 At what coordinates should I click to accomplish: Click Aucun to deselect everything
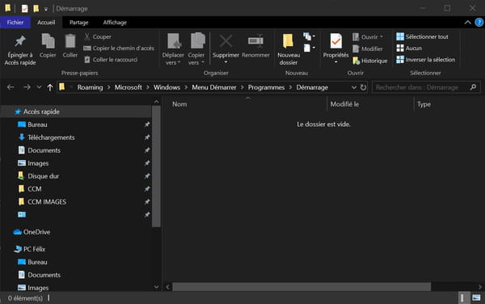point(409,49)
